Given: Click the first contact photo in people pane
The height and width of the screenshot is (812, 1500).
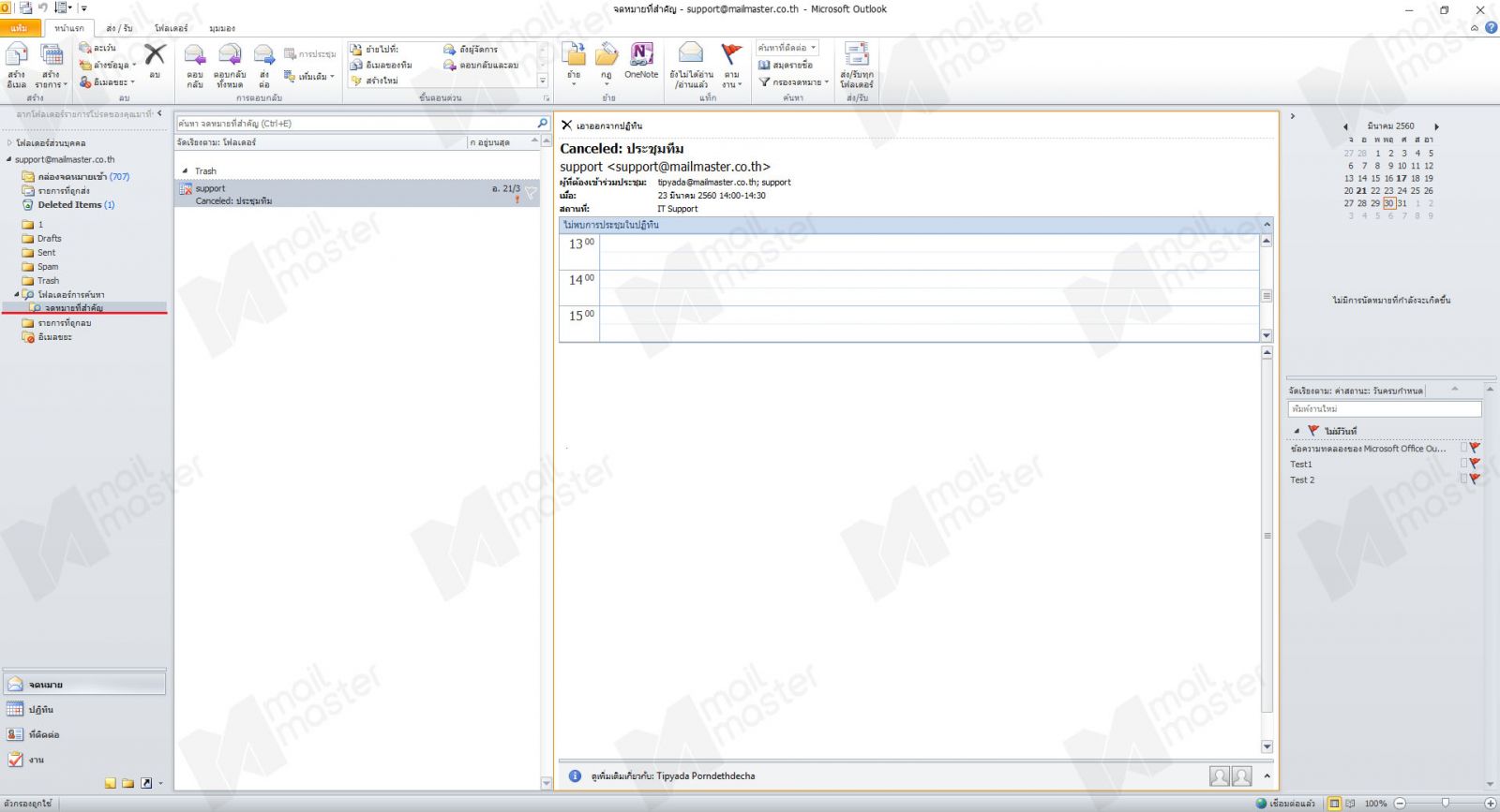Looking at the screenshot, I should [1219, 775].
